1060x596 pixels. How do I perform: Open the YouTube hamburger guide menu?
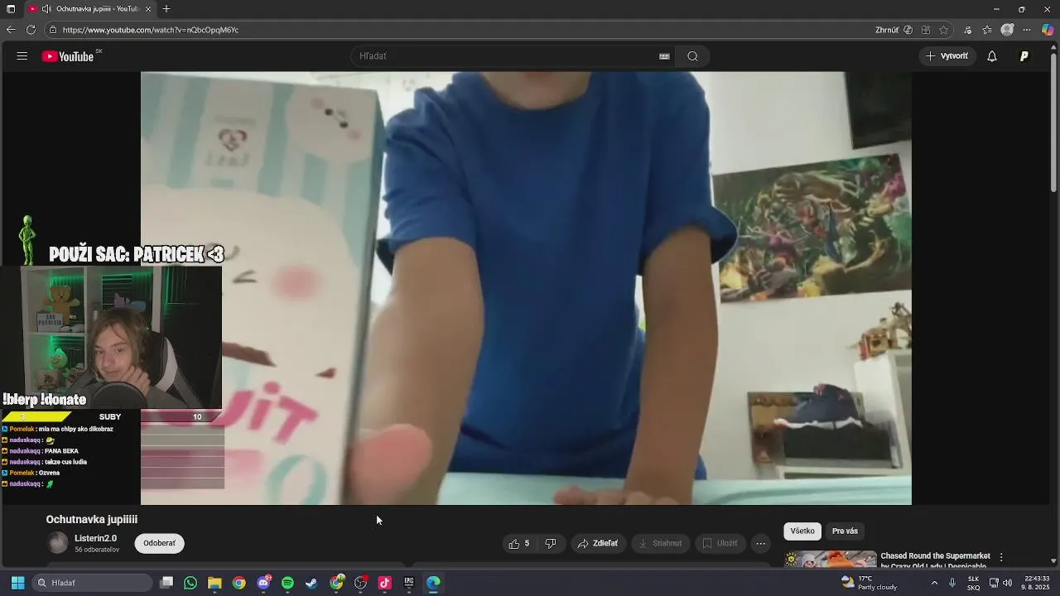point(22,56)
